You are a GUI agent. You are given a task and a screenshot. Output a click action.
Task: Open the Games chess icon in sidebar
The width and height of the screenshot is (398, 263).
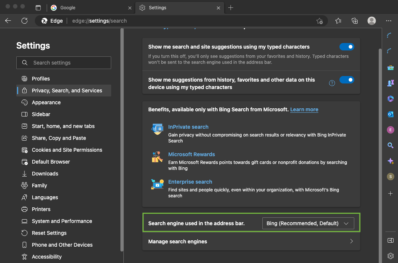390,83
